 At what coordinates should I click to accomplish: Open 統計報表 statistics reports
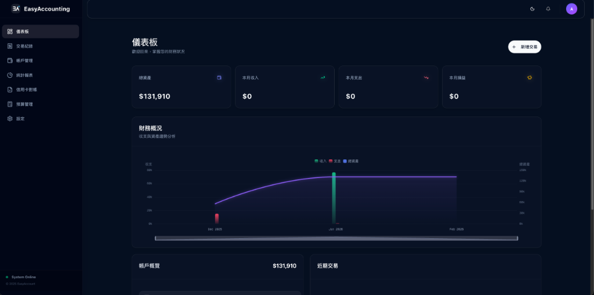(41, 75)
